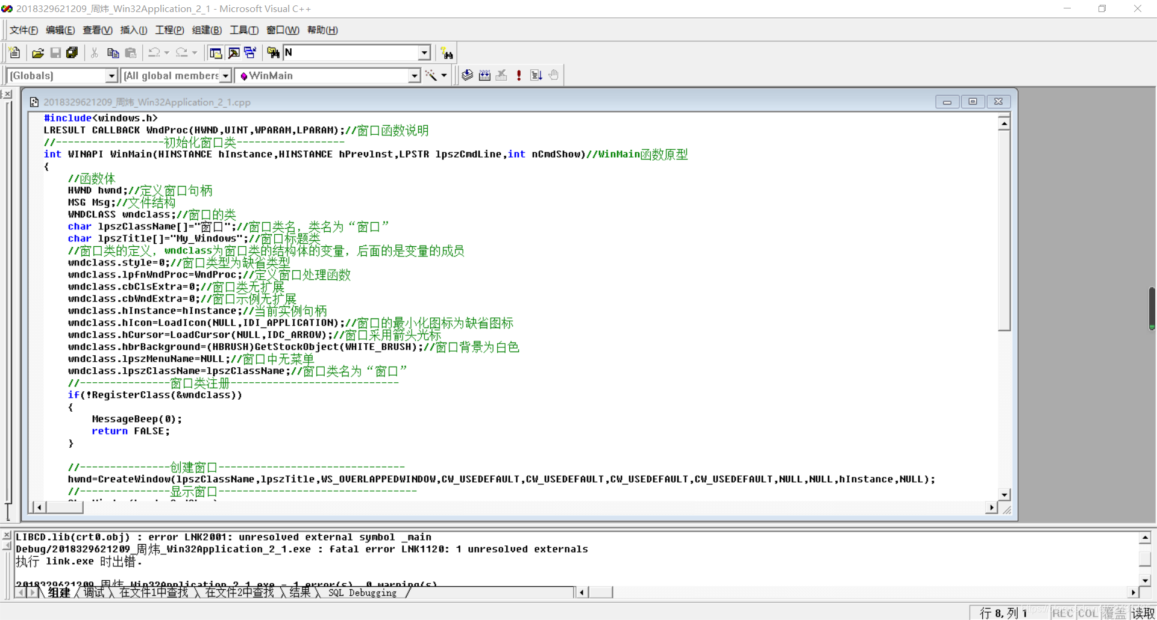Toggle the Output window icon
The image size is (1157, 620).
(233, 53)
